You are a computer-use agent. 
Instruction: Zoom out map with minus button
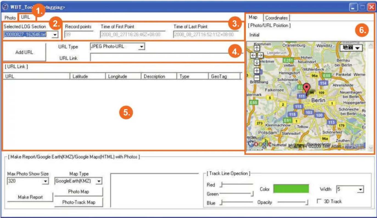click(257, 78)
